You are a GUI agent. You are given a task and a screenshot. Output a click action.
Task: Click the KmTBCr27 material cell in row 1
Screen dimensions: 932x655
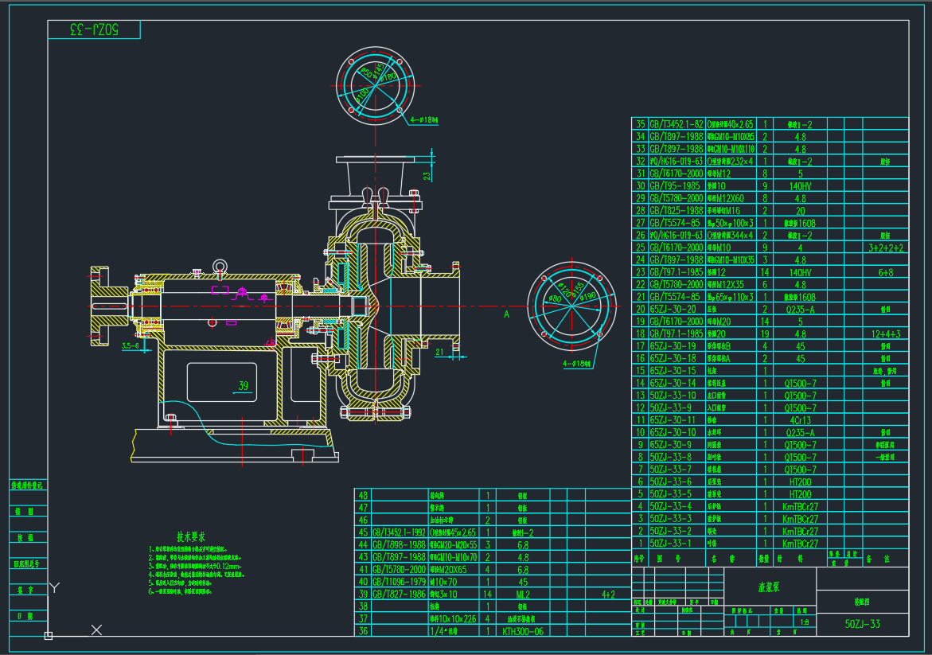pyautogui.click(x=799, y=544)
